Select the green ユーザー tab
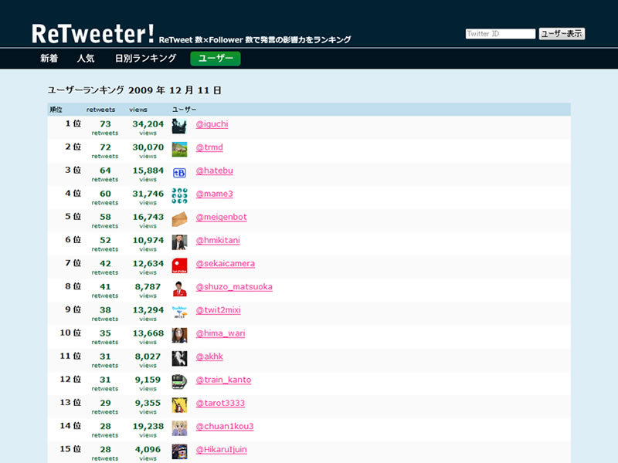This screenshot has width=618, height=463. coord(216,59)
